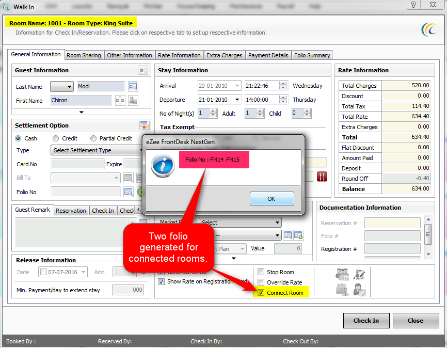Image resolution: width=447 pixels, height=348 pixels.
Task: Adjust the Arrival time spinner
Action: pyautogui.click(x=283, y=86)
